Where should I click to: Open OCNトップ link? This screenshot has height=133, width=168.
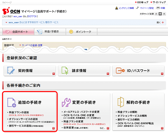click(143, 2)
